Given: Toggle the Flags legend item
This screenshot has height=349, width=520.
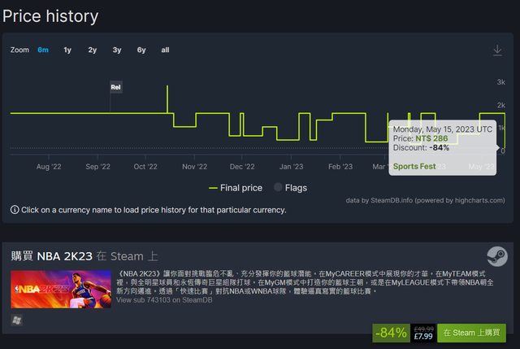Looking at the screenshot, I should (291, 188).
